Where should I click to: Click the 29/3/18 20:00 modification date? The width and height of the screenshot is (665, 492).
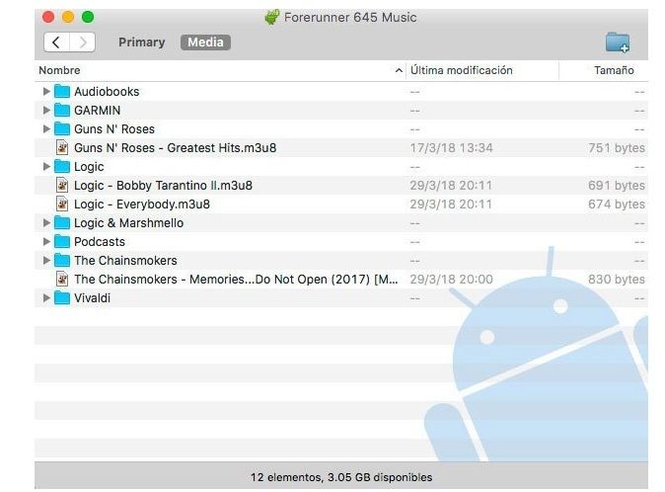click(x=451, y=279)
